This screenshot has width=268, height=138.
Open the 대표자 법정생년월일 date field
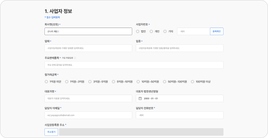point(180,99)
